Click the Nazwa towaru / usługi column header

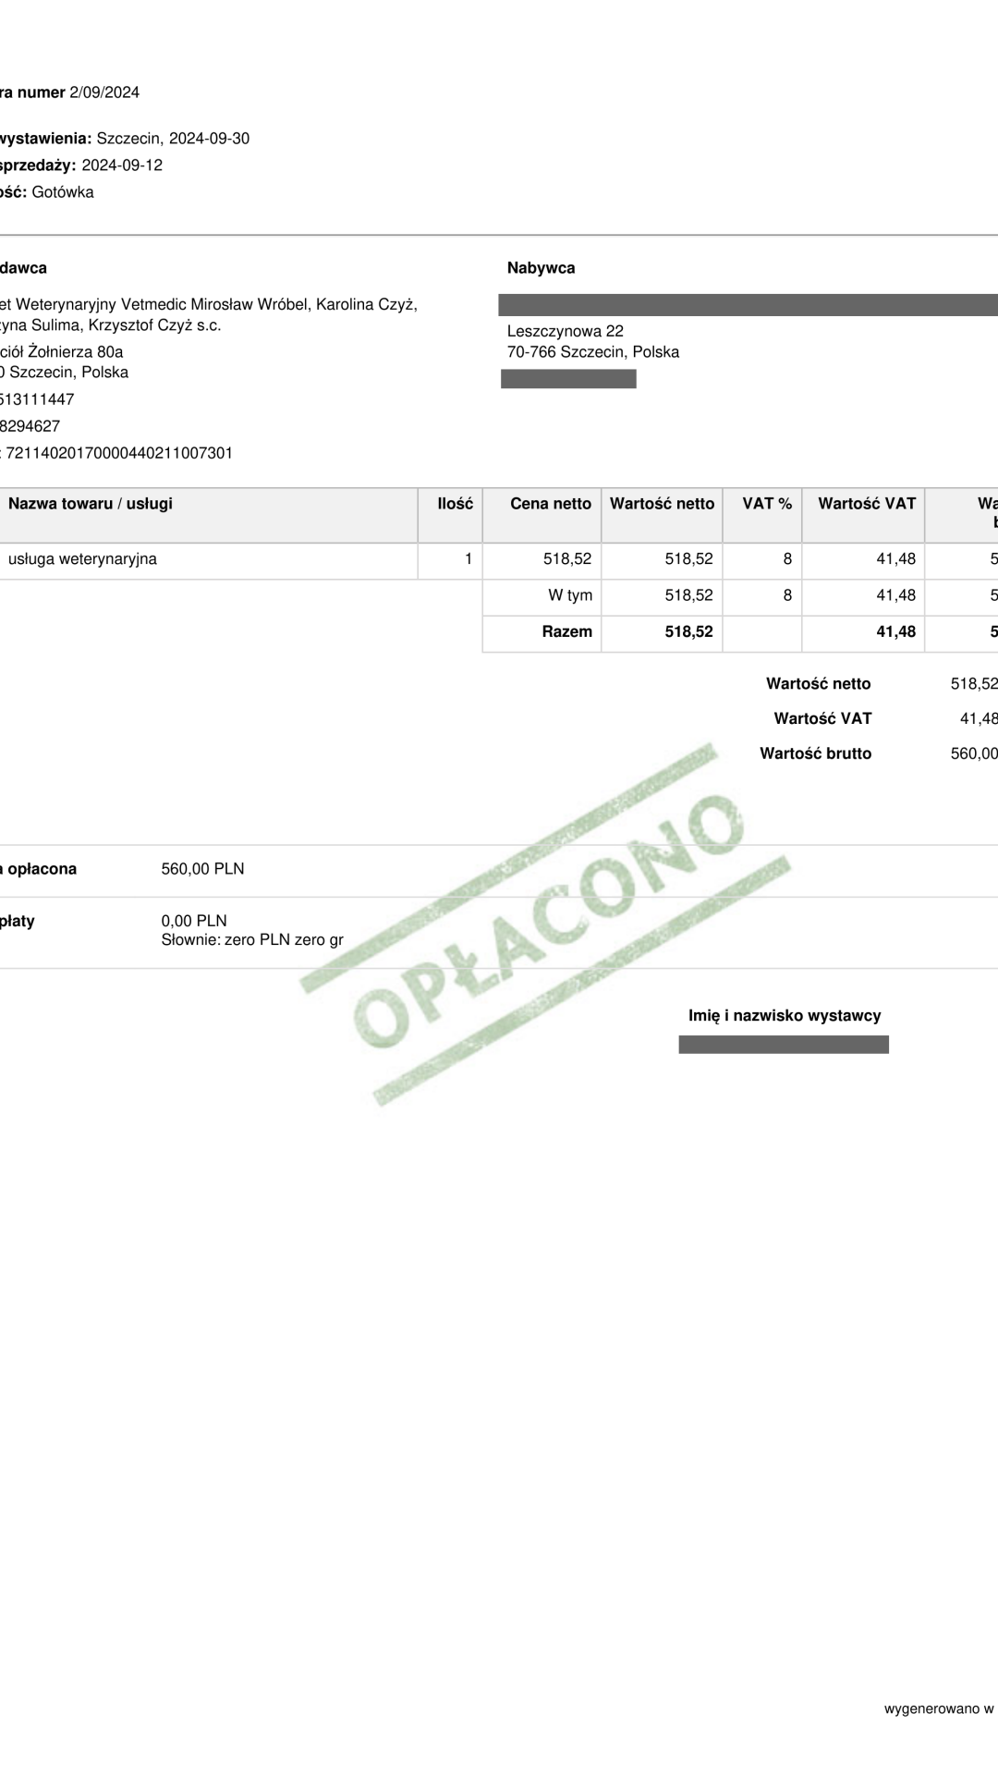(x=91, y=504)
